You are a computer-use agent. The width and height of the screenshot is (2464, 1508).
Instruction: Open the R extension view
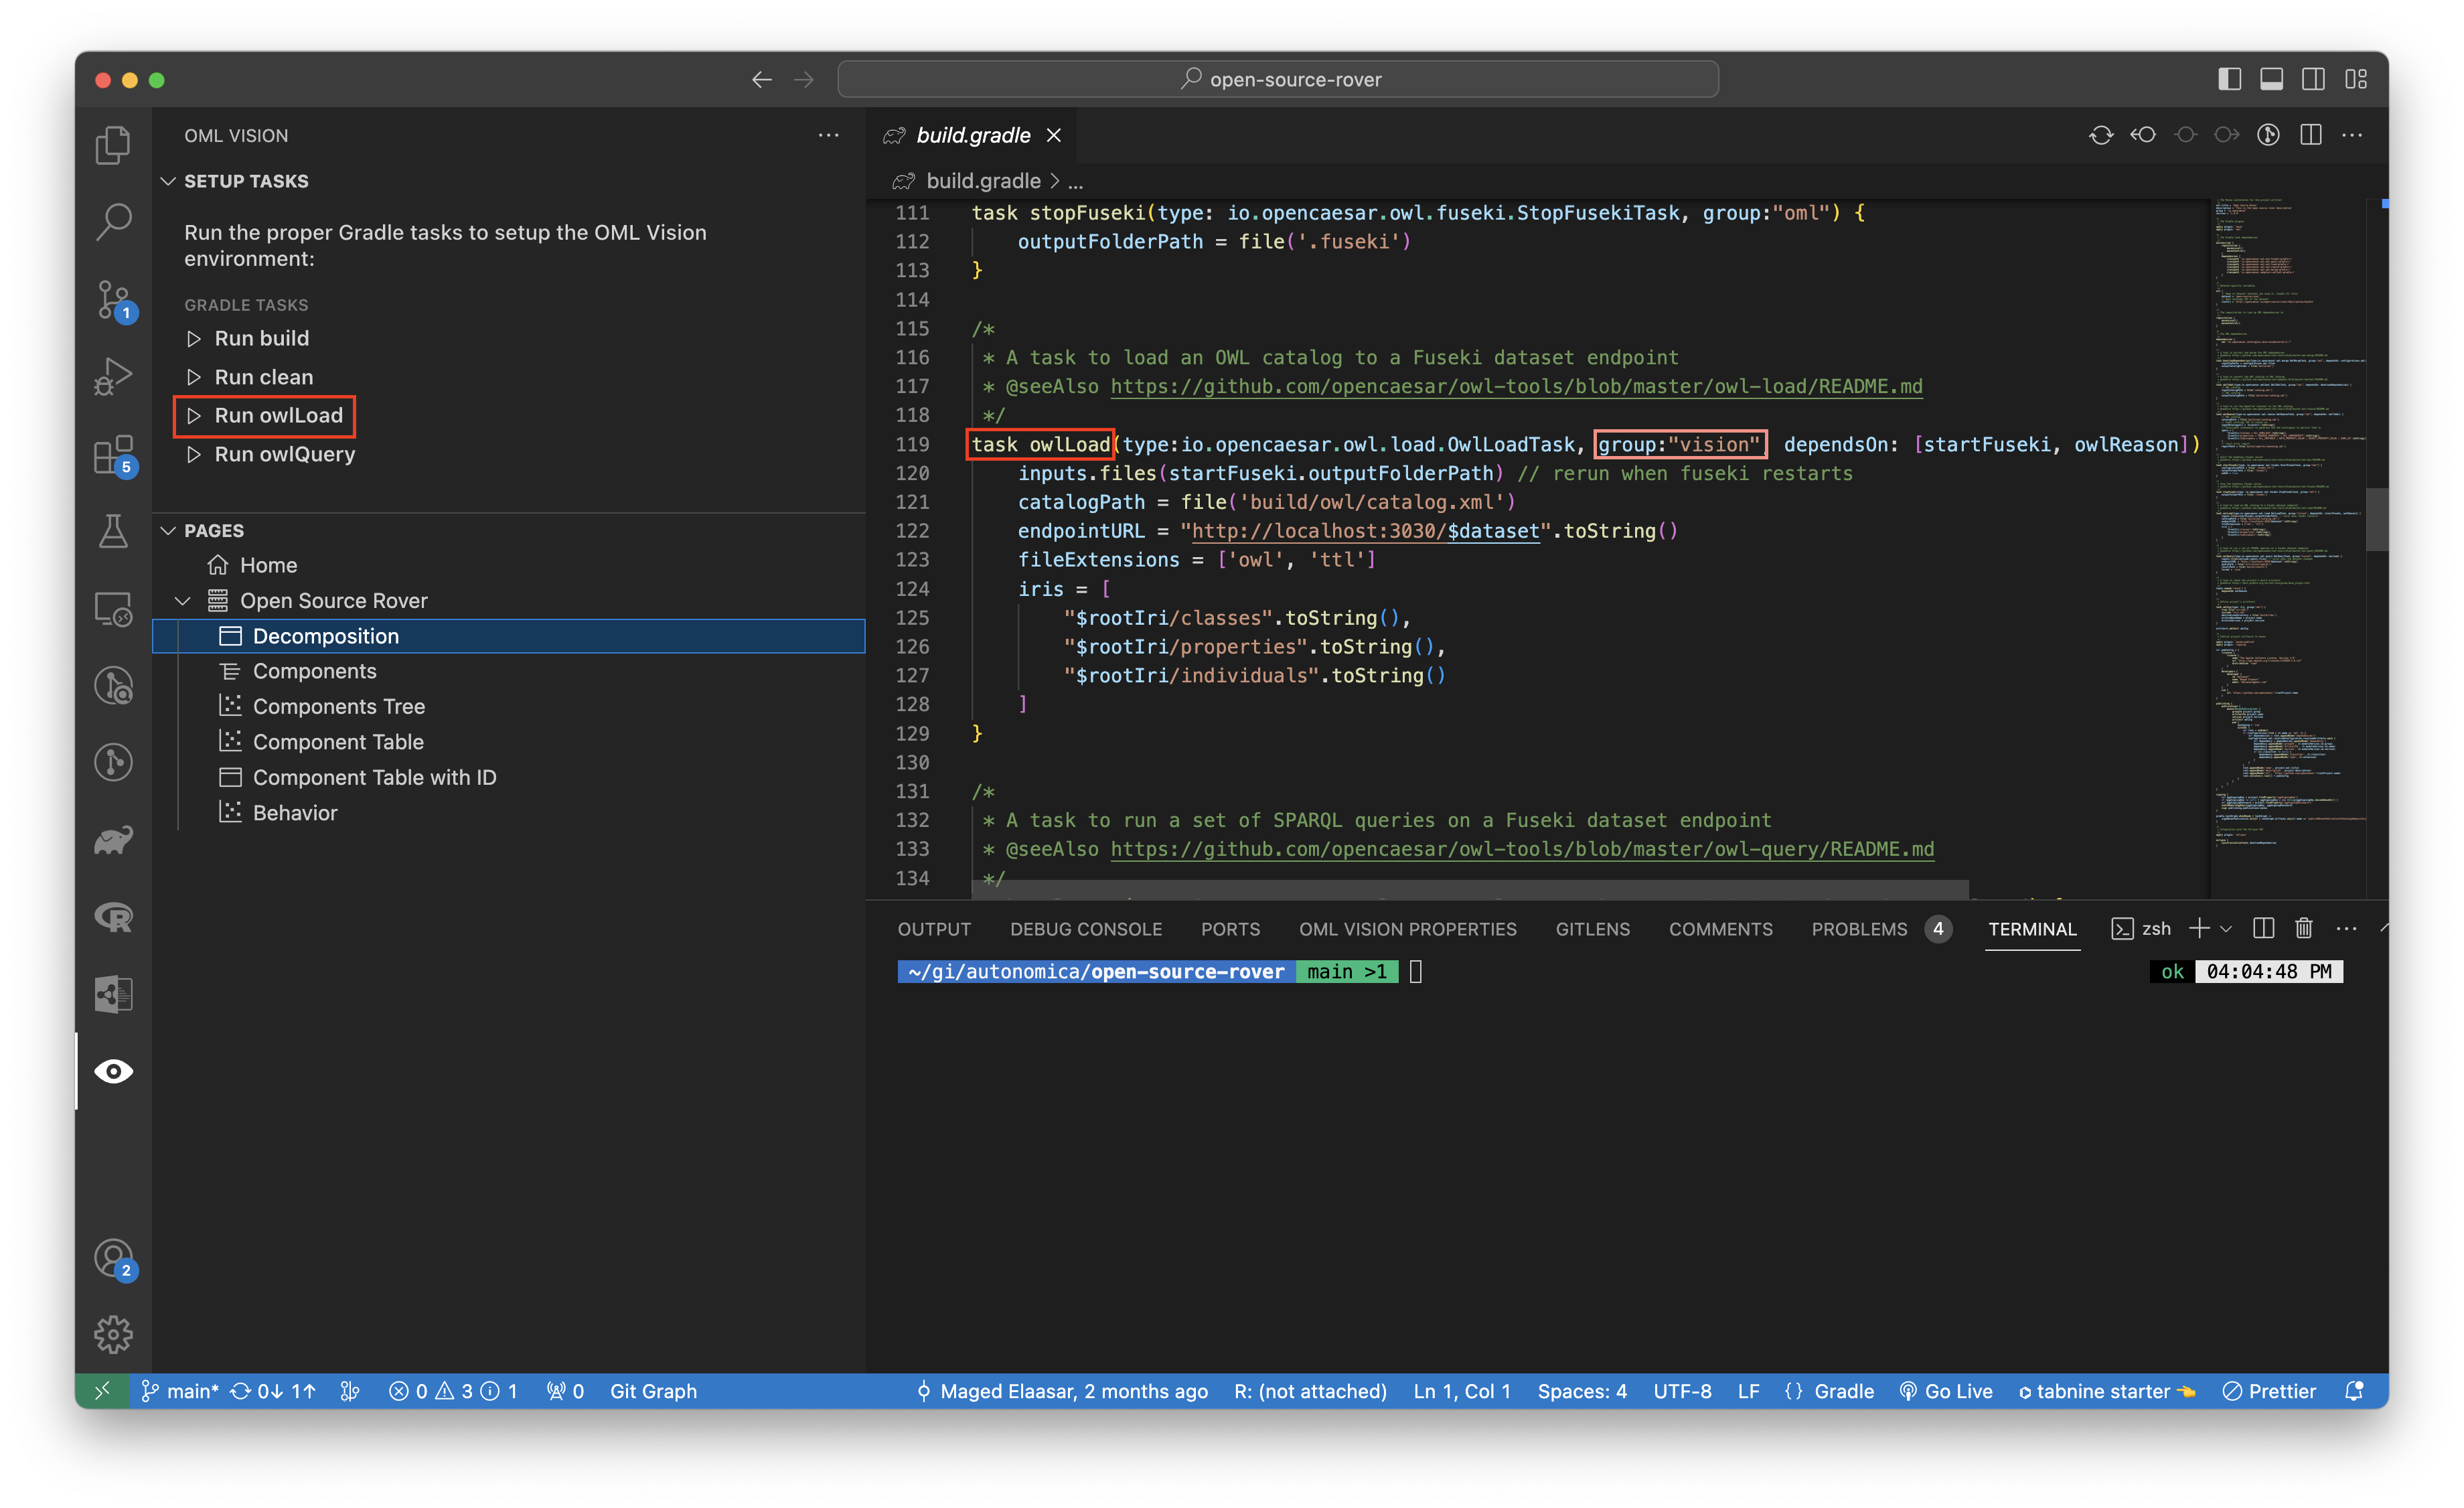[x=113, y=917]
